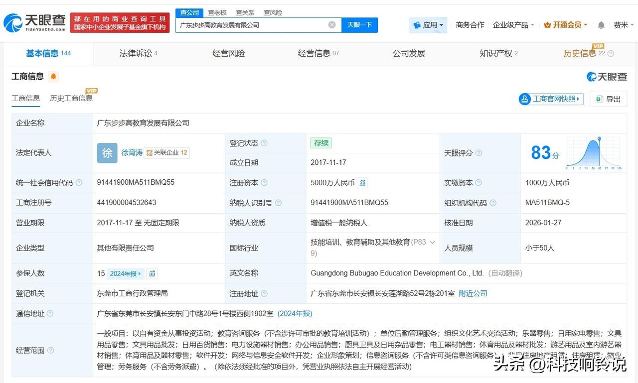Viewport: 638px width, 383px height.
Task: Select the English name Guangdong Bubugao Education Development
Action: (397, 273)
